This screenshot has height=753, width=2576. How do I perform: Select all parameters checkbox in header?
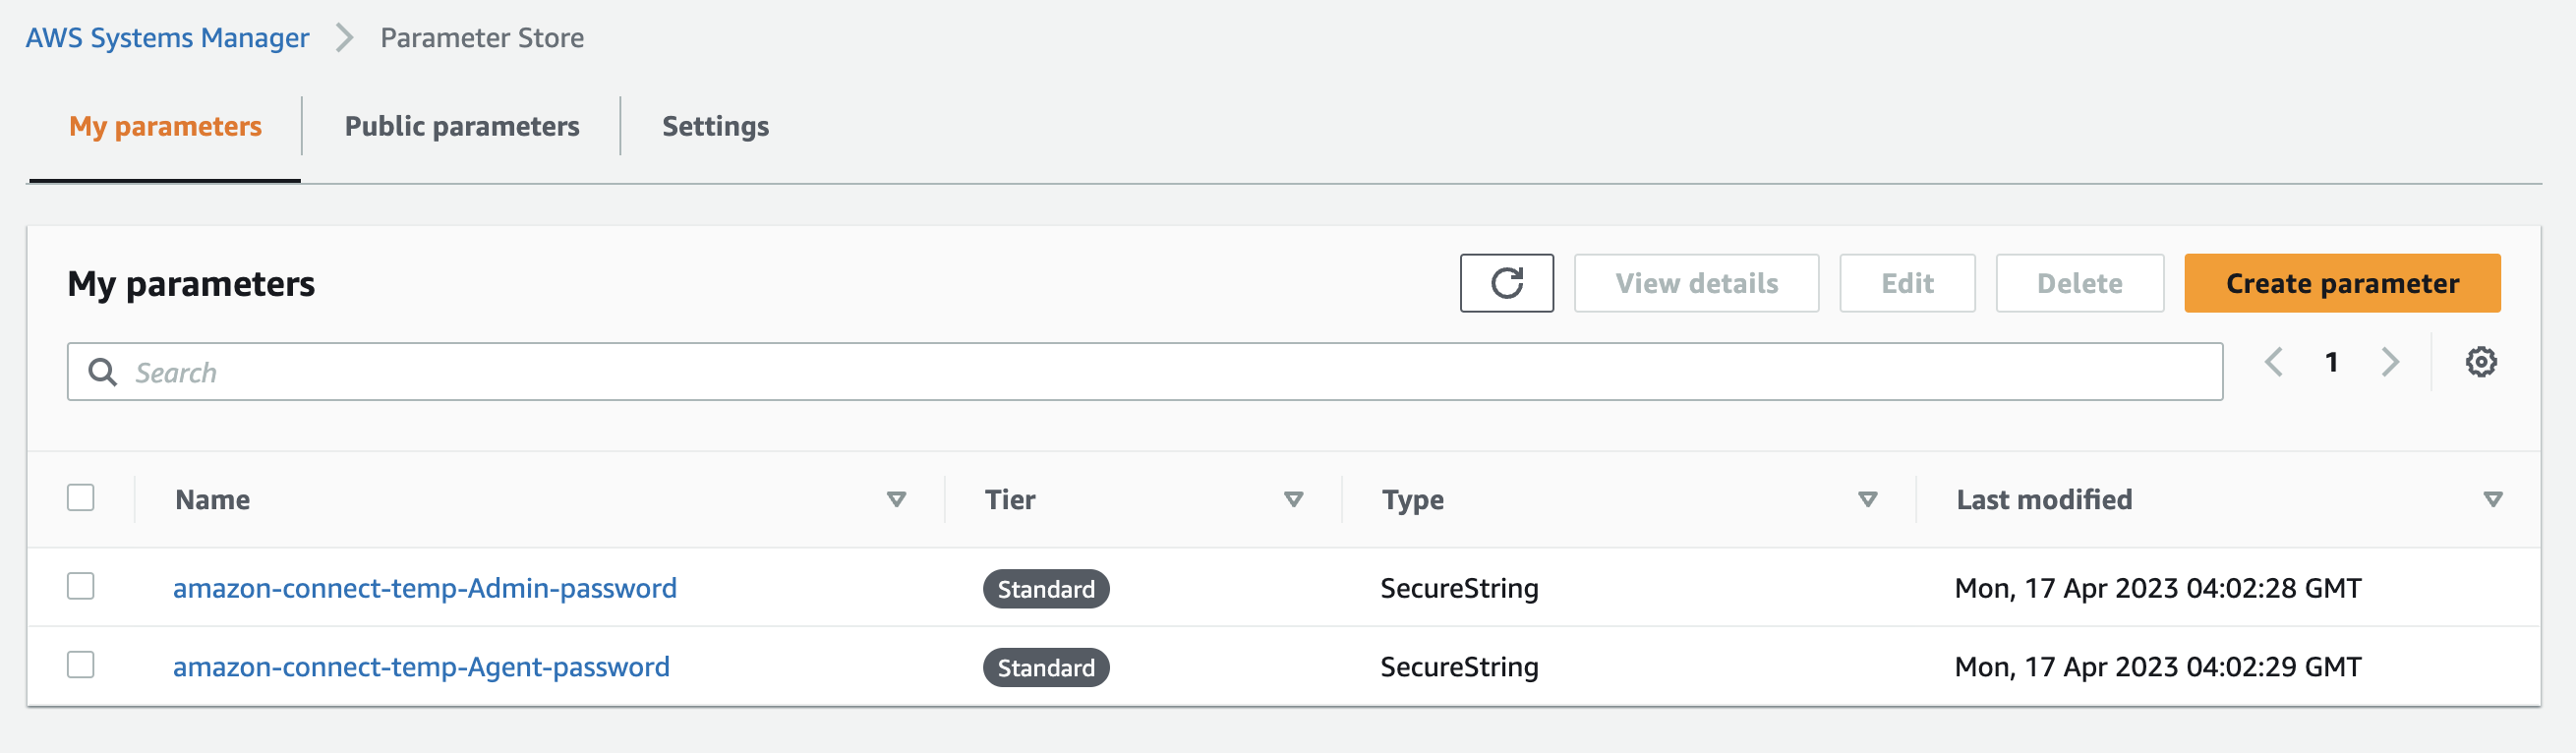point(81,498)
